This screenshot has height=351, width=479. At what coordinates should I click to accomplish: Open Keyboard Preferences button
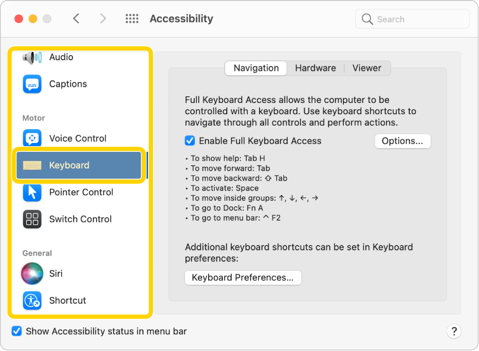(243, 277)
